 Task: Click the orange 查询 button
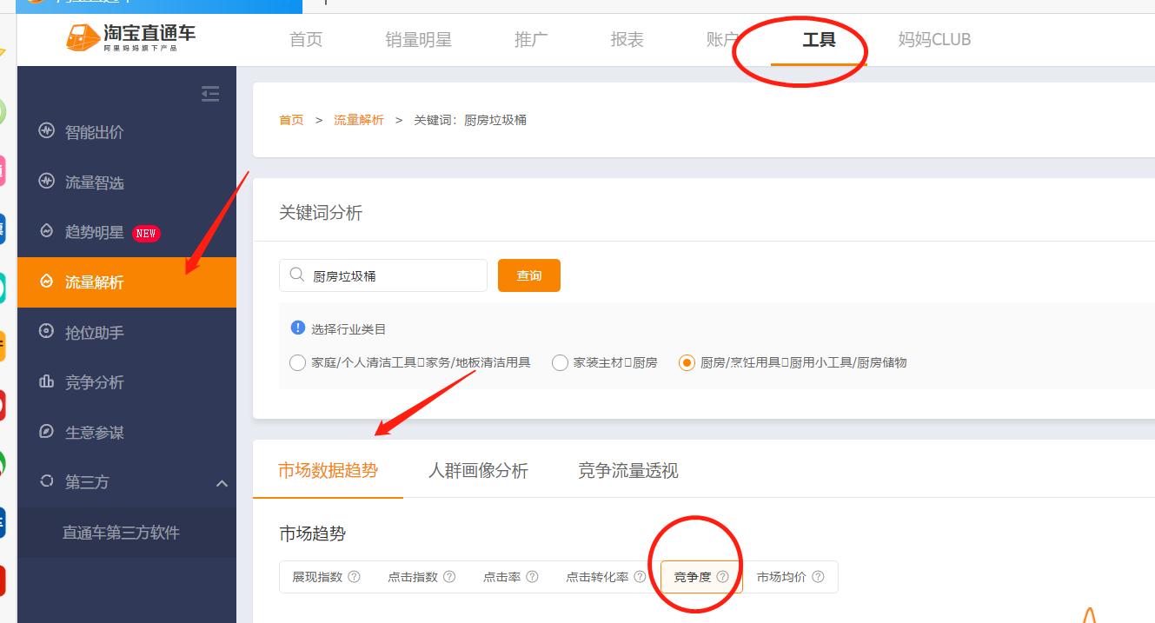[x=528, y=275]
